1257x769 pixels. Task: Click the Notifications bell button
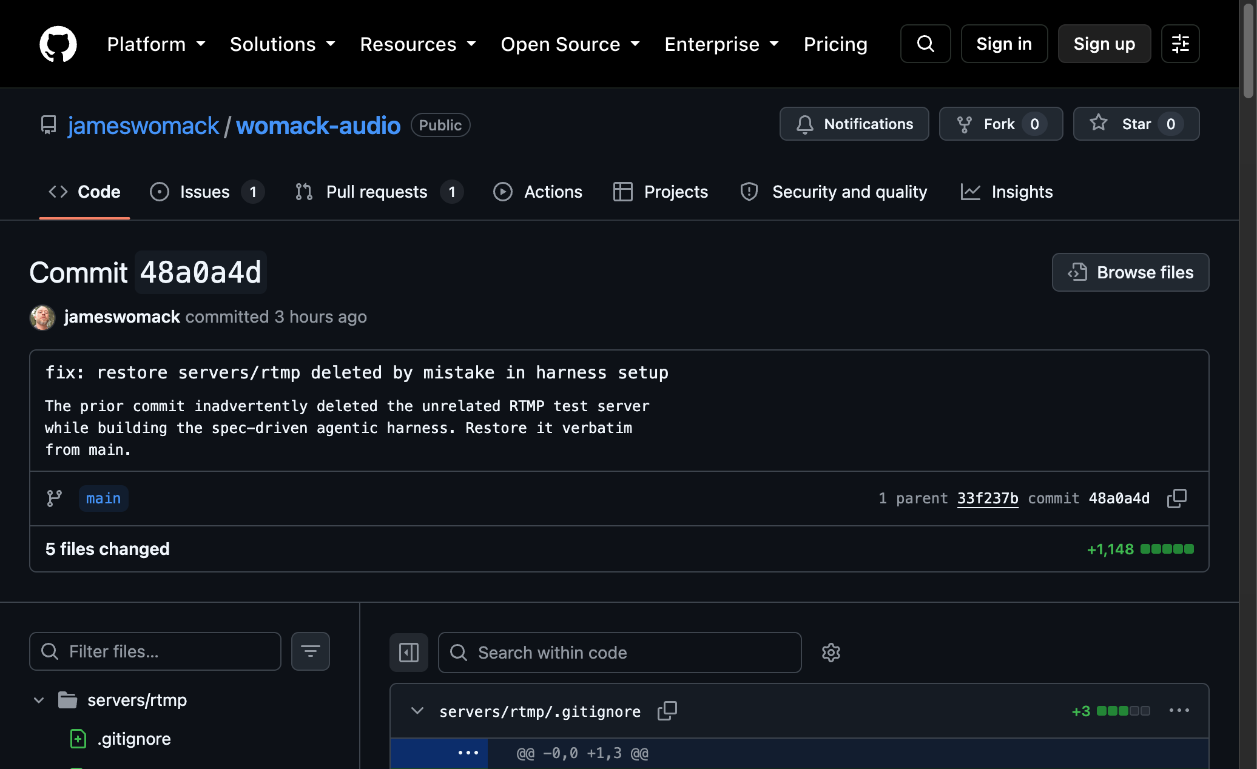[x=854, y=124]
